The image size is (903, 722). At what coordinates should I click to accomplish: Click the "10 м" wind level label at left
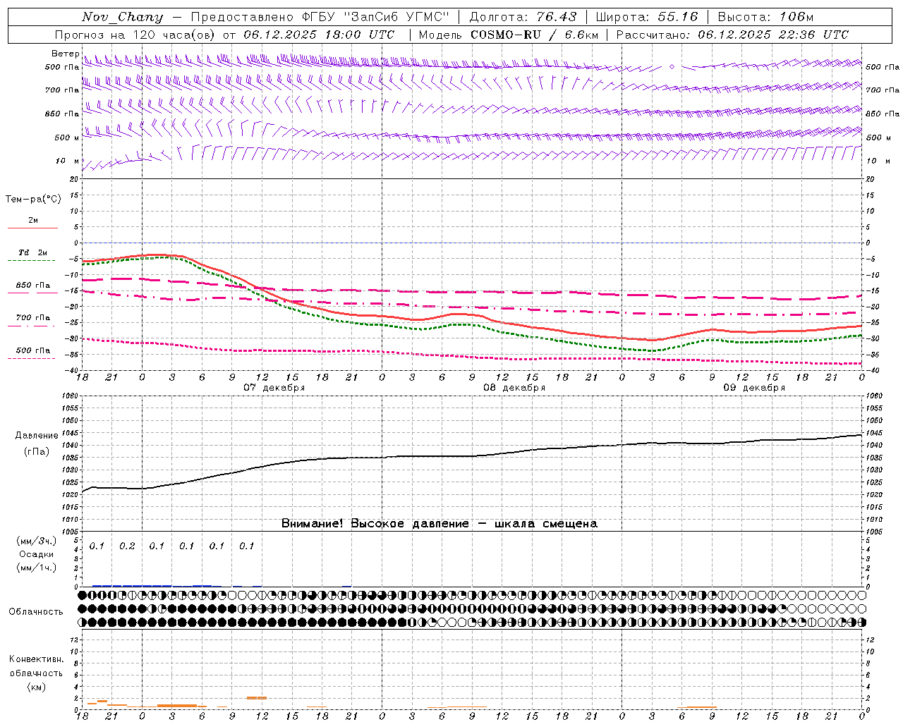(x=68, y=161)
